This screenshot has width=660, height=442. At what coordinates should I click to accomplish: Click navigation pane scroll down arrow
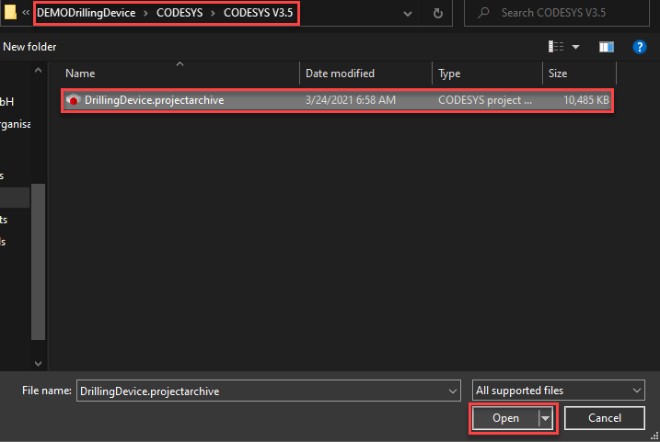click(x=38, y=363)
